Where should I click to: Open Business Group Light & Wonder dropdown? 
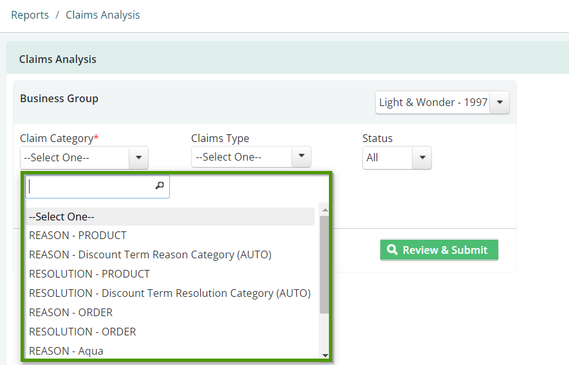pyautogui.click(x=442, y=103)
